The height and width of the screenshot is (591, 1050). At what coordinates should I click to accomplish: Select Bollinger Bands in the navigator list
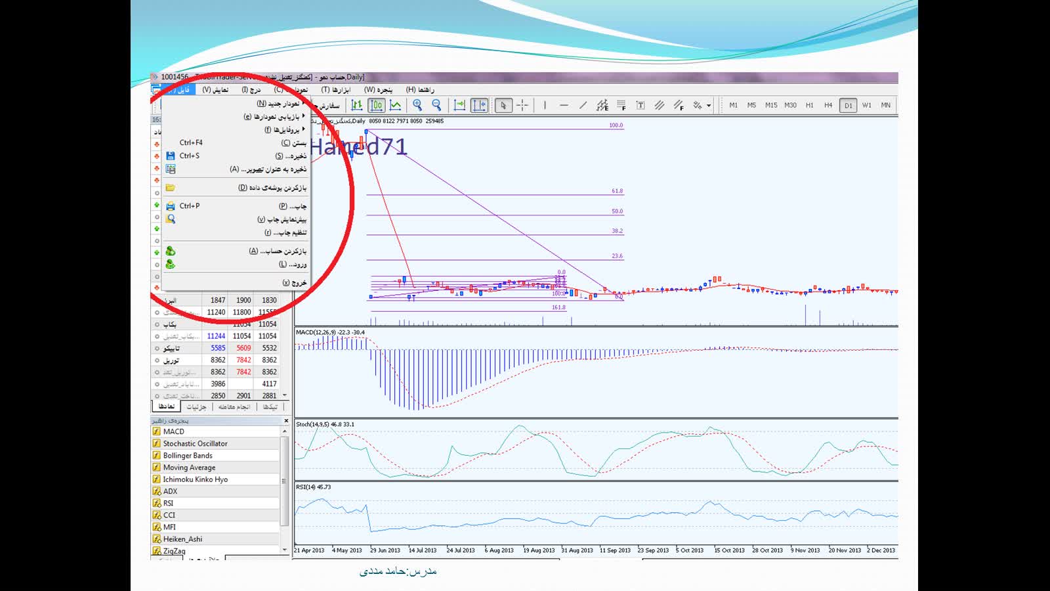point(188,455)
